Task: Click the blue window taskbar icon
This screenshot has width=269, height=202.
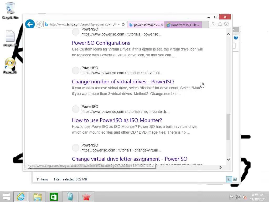Action: click(x=70, y=197)
